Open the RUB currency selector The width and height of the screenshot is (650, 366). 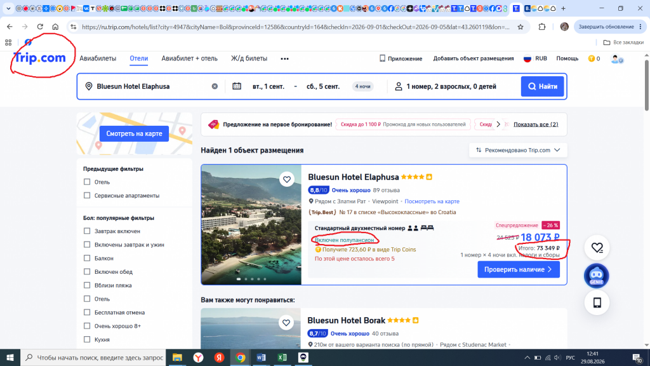(535, 58)
